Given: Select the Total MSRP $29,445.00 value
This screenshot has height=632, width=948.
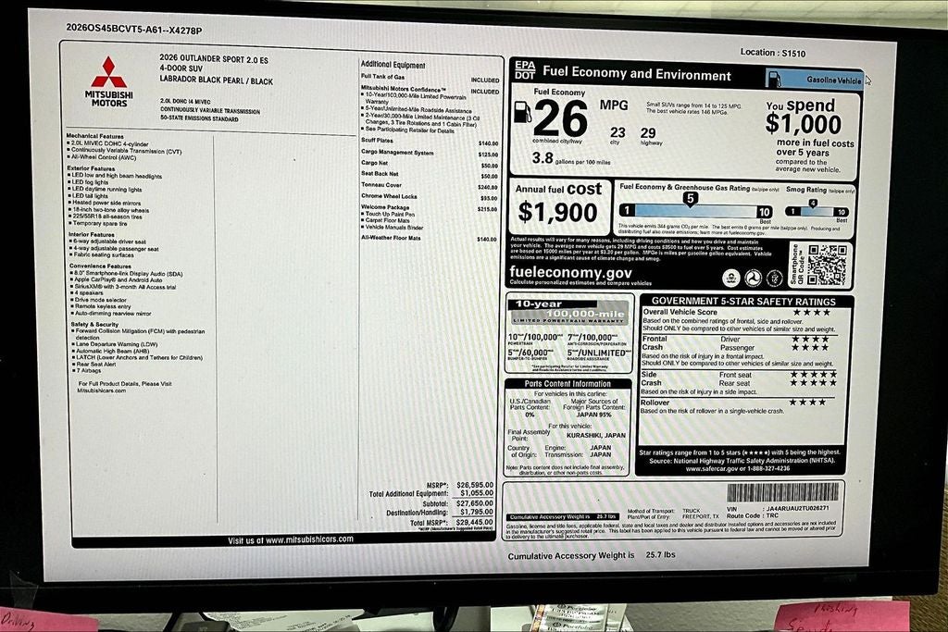Looking at the screenshot, I should click(x=475, y=522).
